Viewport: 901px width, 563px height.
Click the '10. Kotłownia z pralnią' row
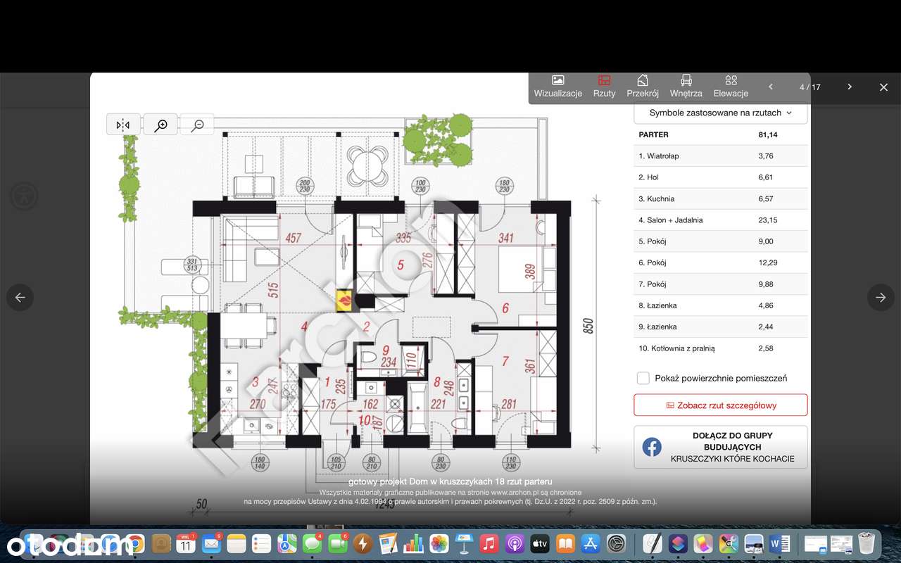[720, 348]
